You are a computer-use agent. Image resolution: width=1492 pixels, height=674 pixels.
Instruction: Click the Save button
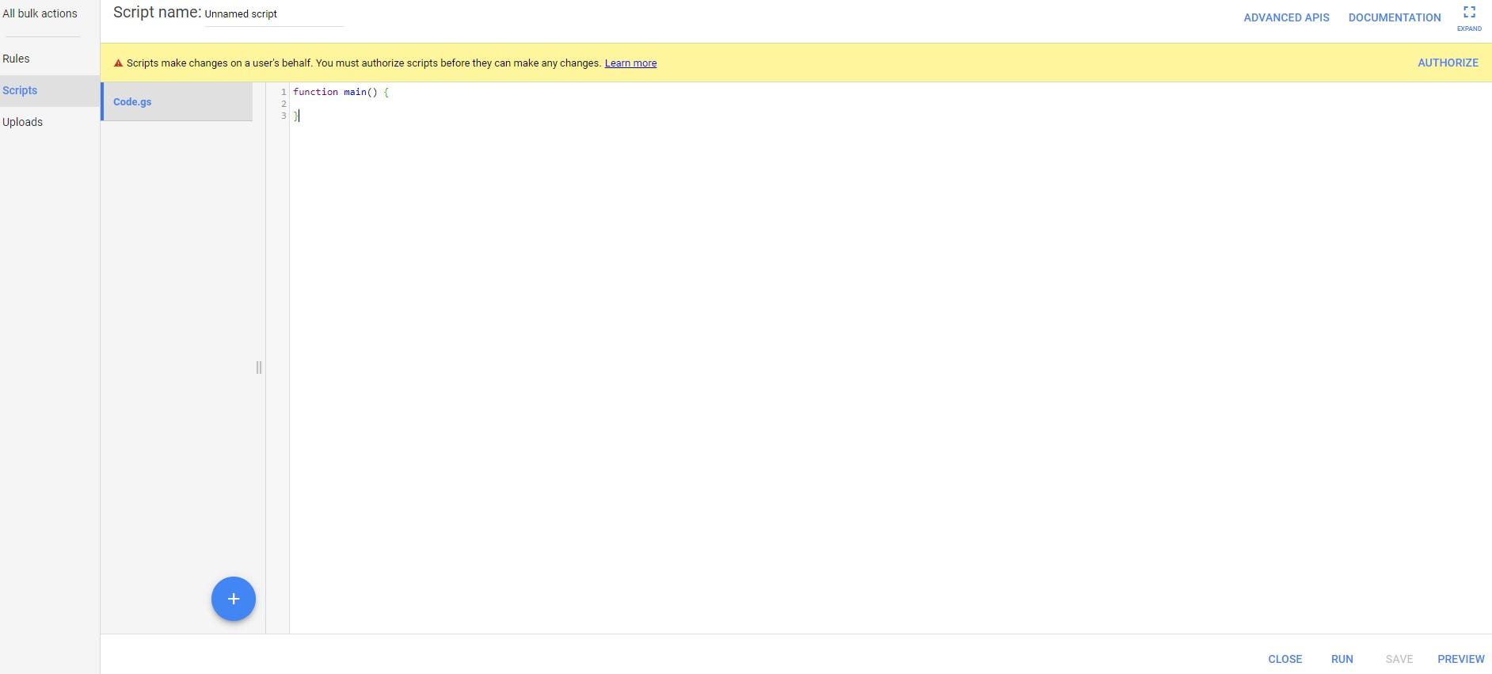point(1399,659)
